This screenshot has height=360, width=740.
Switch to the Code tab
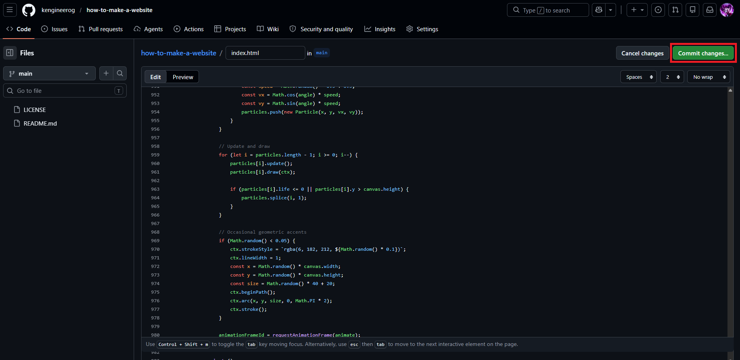[19, 29]
